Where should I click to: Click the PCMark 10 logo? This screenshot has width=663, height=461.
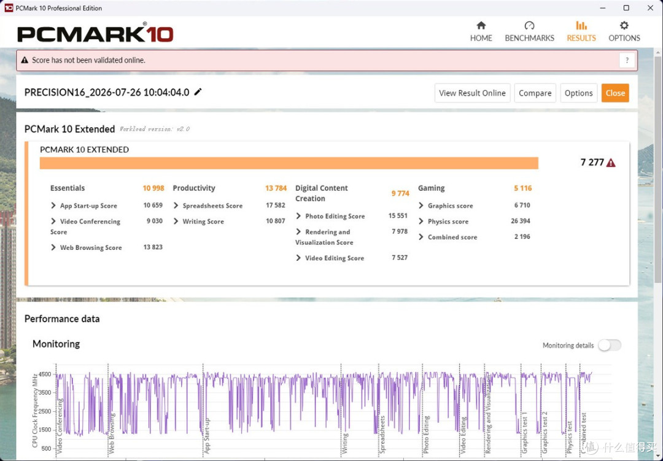pyautogui.click(x=95, y=34)
